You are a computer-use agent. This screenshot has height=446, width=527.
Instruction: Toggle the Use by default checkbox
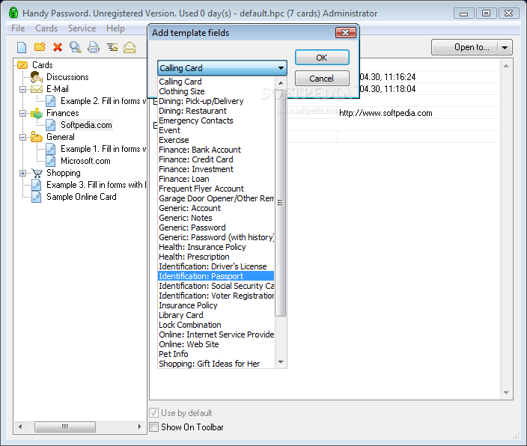click(154, 413)
